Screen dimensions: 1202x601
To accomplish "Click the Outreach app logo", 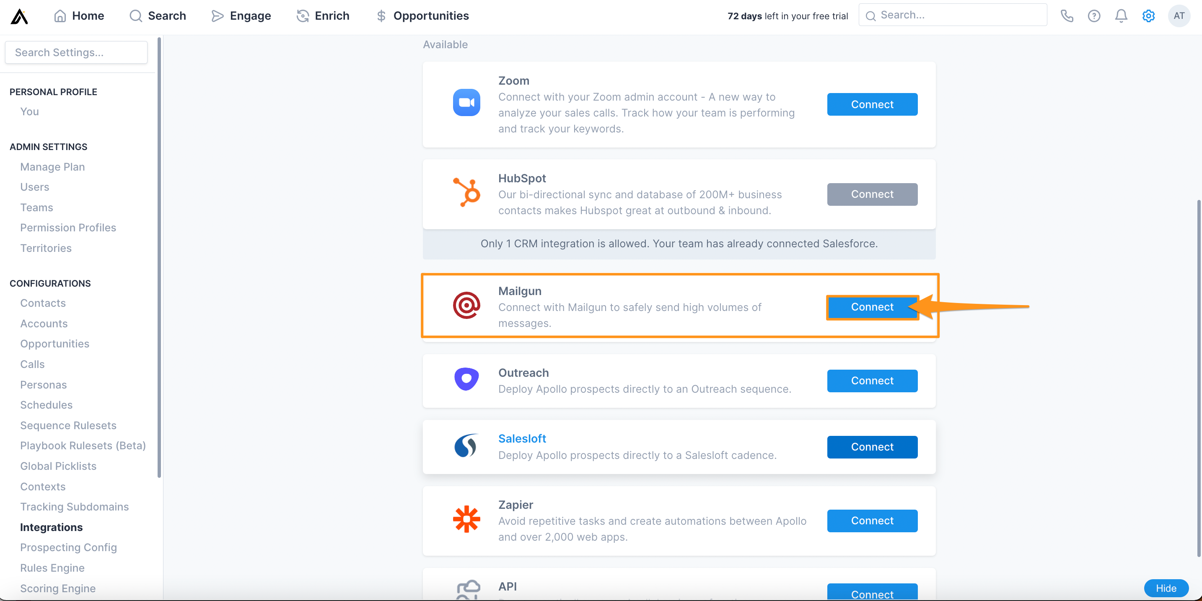I will (466, 379).
